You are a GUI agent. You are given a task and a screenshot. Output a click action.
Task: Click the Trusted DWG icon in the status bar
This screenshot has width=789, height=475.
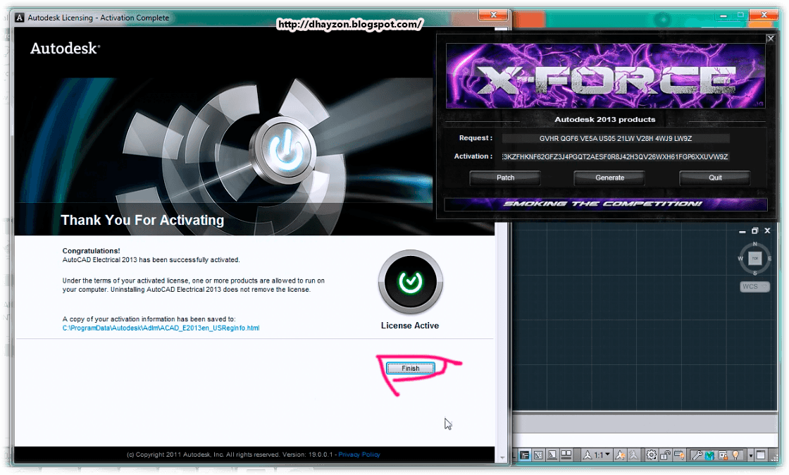click(708, 455)
